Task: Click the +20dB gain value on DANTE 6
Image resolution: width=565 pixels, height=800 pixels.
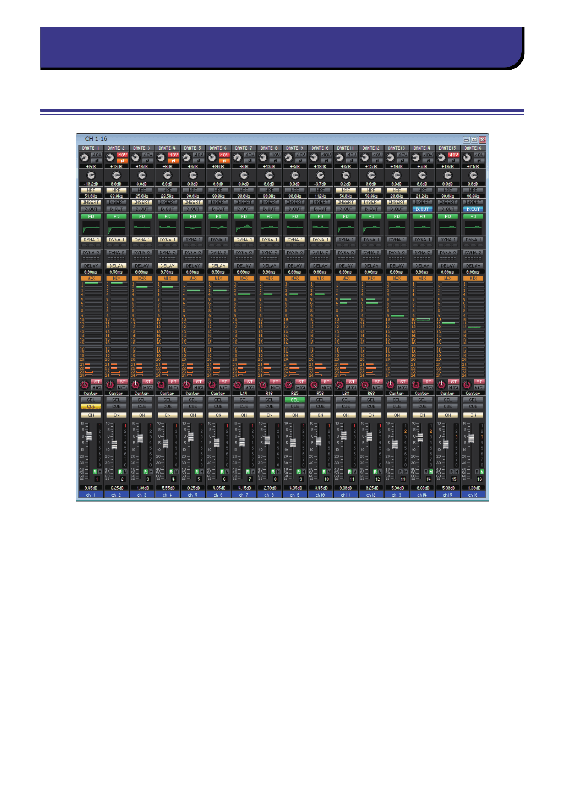Action: pos(218,167)
